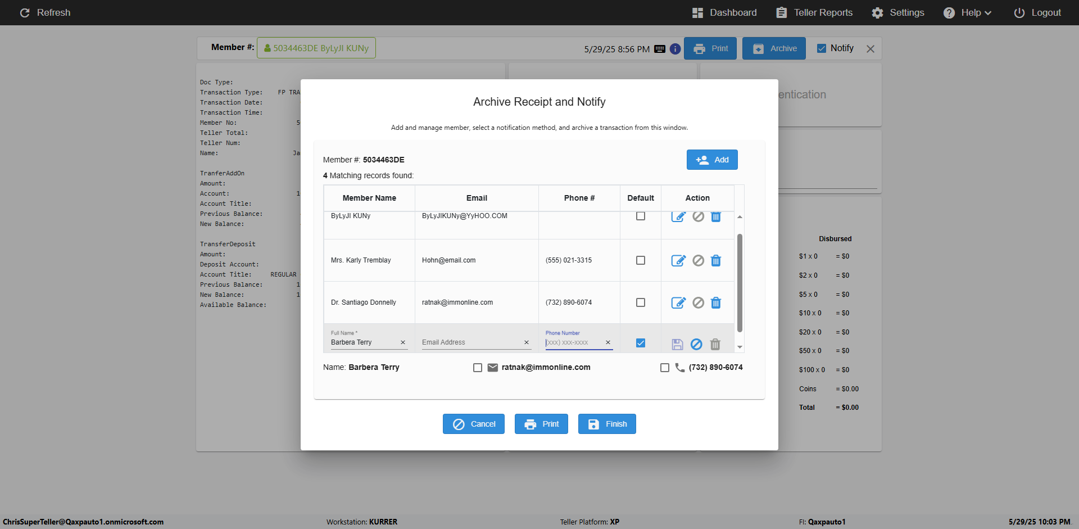The width and height of the screenshot is (1079, 529).
Task: Log out of the teller session
Action: pos(1037,12)
